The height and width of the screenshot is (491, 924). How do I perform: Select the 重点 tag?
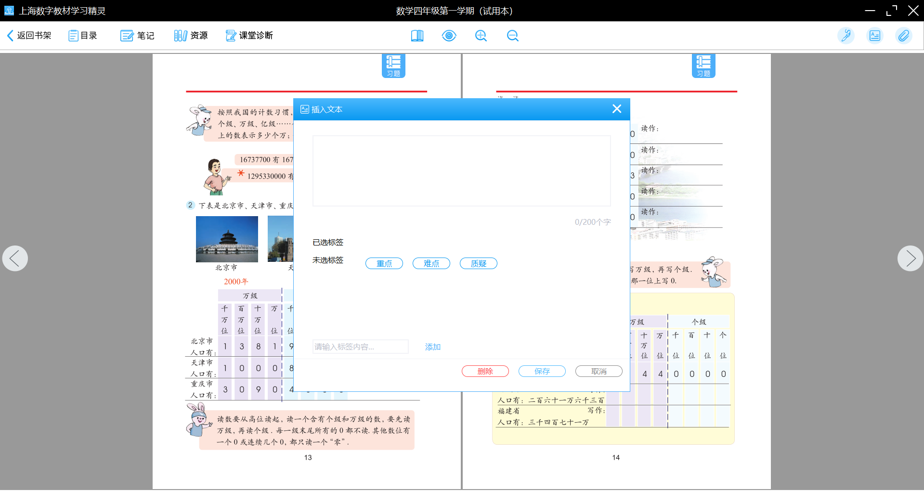tap(384, 264)
